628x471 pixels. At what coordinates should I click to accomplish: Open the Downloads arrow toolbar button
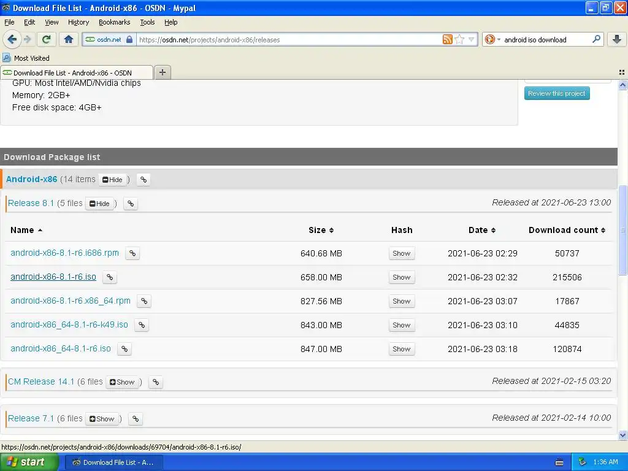(617, 39)
